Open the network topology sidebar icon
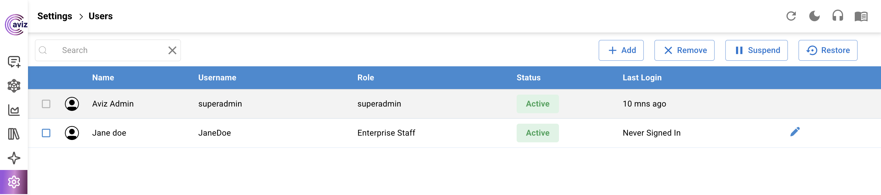881x195 pixels. [x=14, y=86]
